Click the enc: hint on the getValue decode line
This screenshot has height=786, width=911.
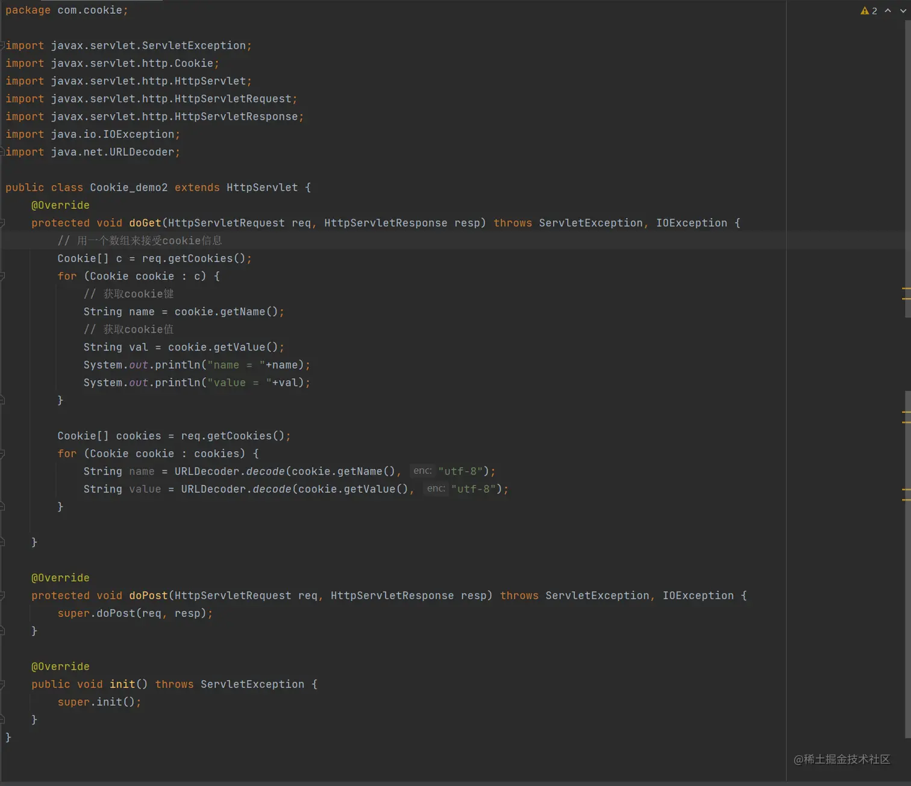coord(436,488)
